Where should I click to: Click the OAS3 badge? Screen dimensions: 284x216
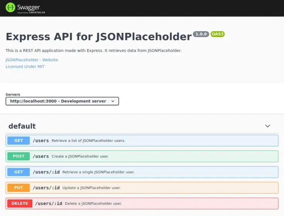click(218, 34)
